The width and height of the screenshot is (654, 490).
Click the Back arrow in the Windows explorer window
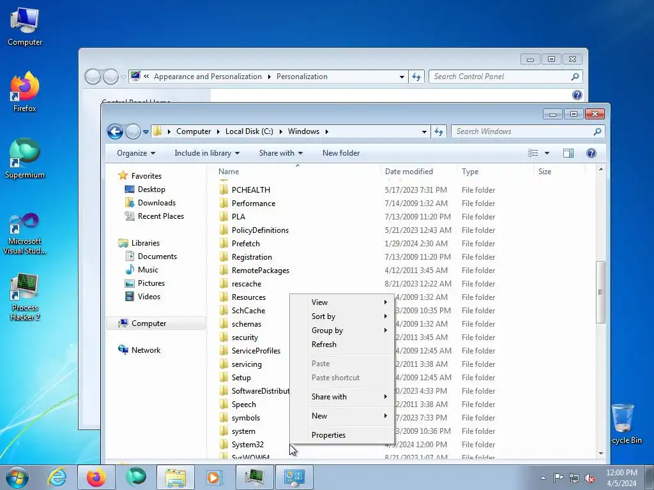point(115,131)
